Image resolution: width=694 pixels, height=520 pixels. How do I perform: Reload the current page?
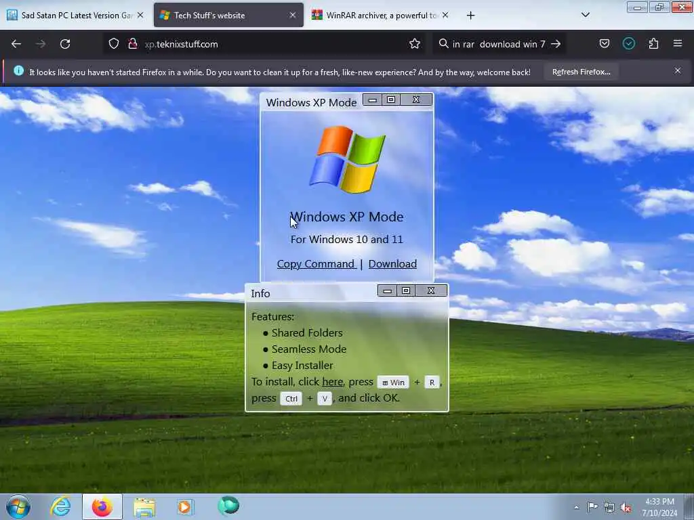(x=65, y=44)
